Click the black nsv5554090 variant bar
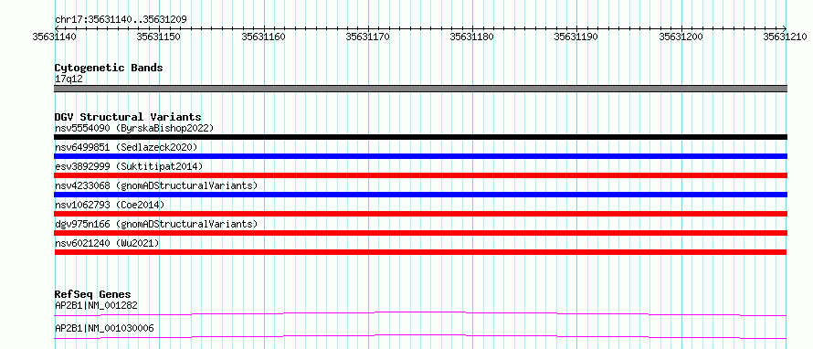 420,137
